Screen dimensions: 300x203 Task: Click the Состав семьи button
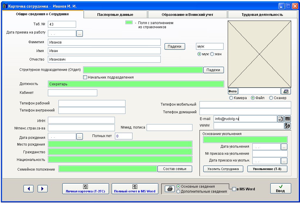coord(175,169)
